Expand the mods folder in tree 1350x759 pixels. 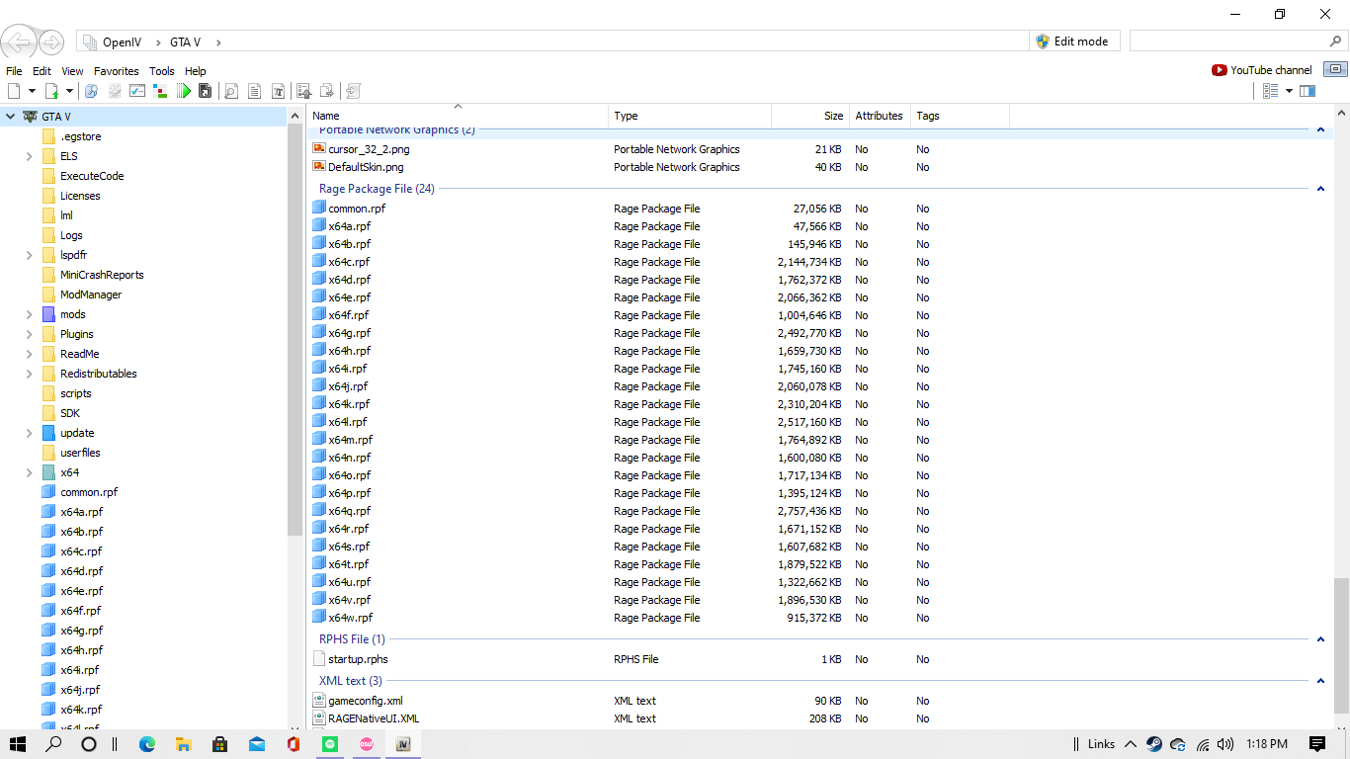pos(30,314)
